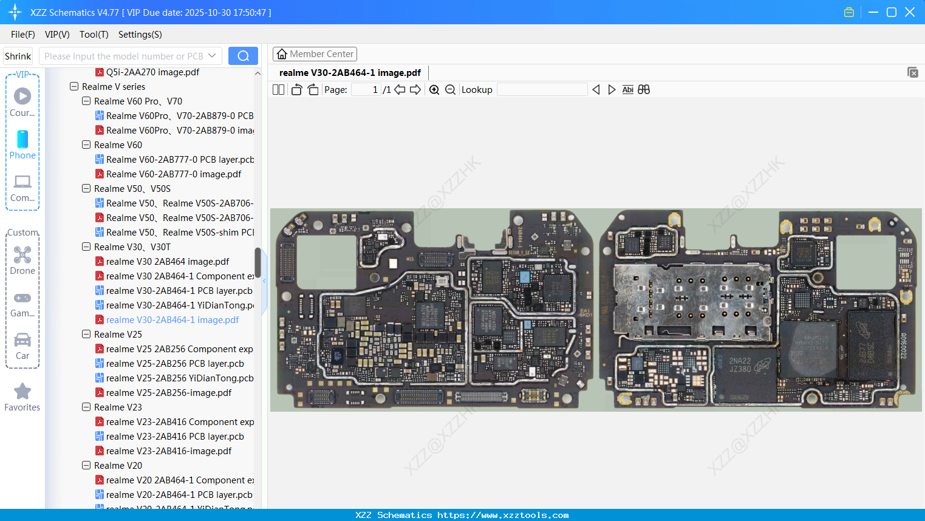
Task: Open the Tool(T) menu
Action: coord(94,35)
